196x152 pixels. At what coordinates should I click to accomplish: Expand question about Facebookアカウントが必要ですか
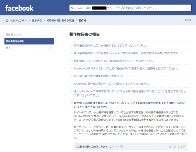click(x=113, y=61)
